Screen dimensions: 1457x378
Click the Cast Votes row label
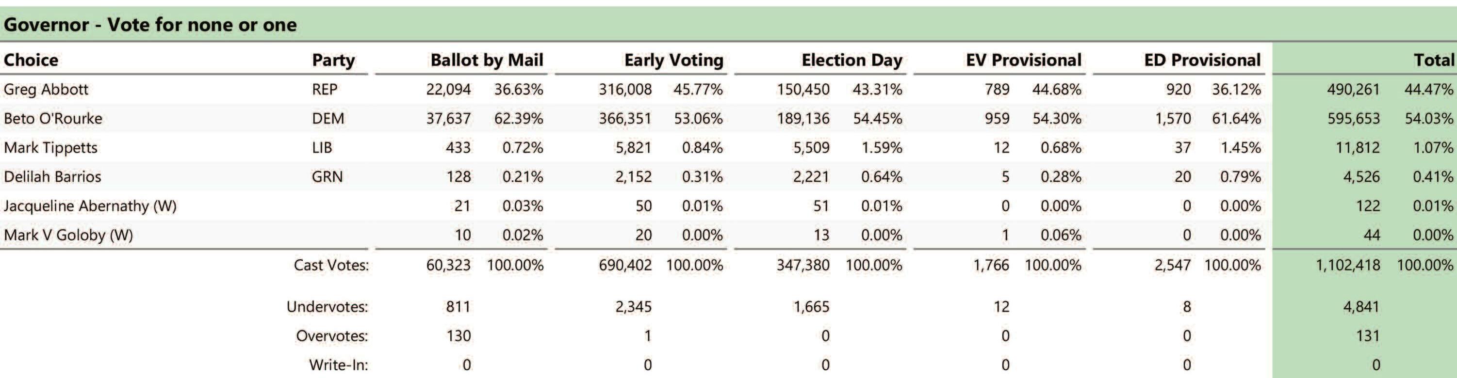click(x=331, y=265)
